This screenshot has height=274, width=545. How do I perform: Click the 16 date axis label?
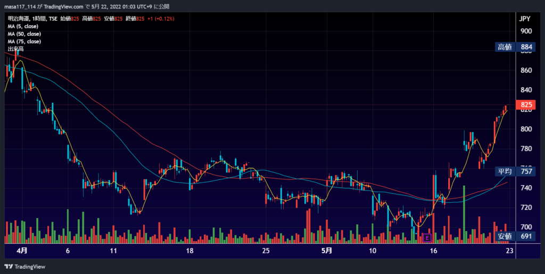point(433,251)
